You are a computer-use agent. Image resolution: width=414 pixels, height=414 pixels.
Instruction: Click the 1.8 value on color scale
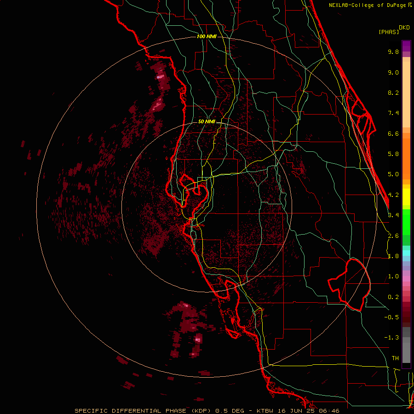coord(393,256)
